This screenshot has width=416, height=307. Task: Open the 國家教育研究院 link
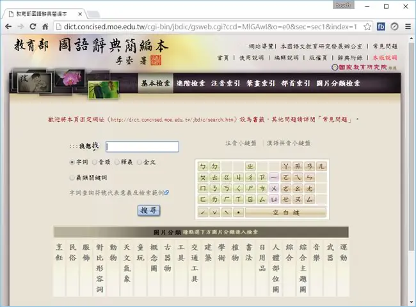tap(364, 67)
